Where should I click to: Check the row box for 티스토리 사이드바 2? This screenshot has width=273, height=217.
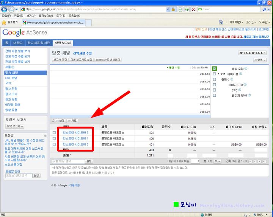point(54,133)
